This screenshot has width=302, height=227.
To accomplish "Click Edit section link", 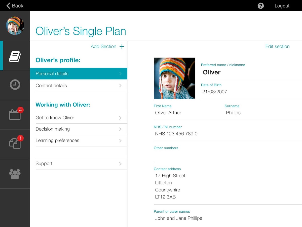I will (277, 46).
